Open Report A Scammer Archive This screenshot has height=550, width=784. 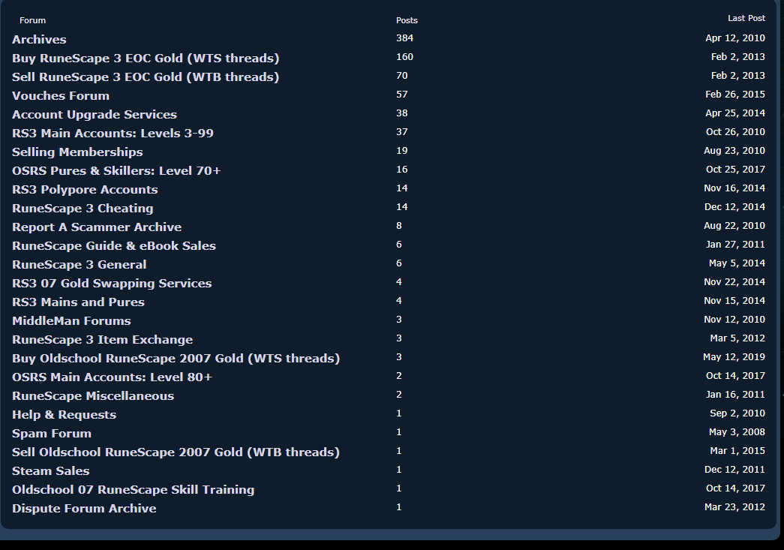[x=97, y=227]
